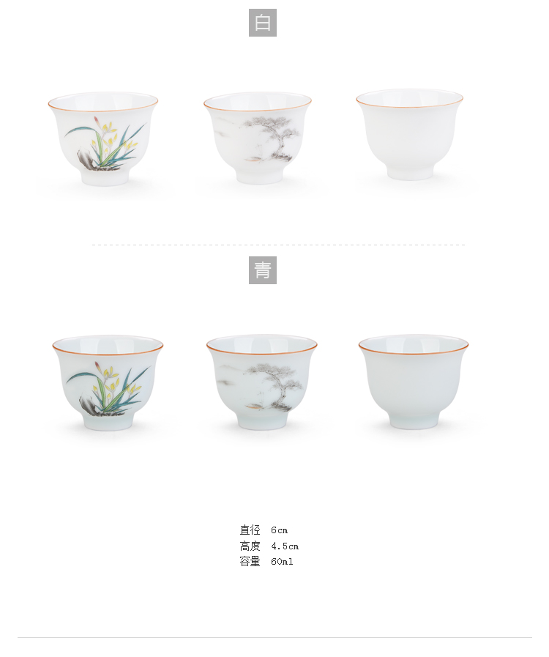Select the plain white cup under 白
Screen dimensions: 549x657
tap(409, 135)
